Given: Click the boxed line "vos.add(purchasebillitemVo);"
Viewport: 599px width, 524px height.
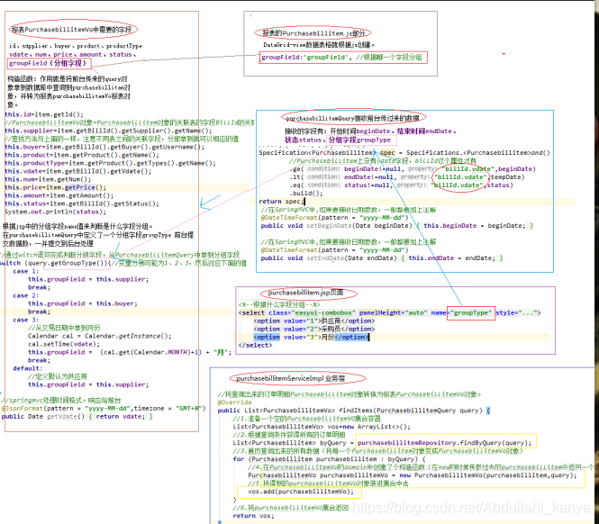Looking at the screenshot, I should coord(299,492).
